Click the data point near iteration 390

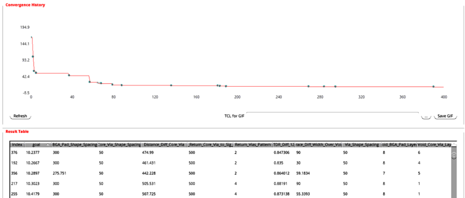pyautogui.click(x=433, y=87)
